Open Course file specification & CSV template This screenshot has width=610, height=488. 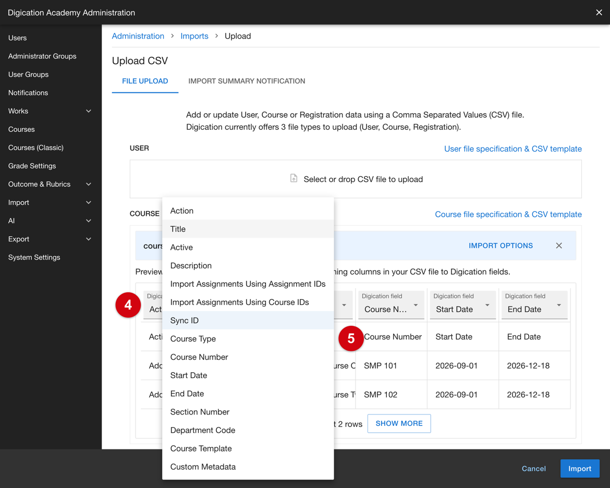508,214
